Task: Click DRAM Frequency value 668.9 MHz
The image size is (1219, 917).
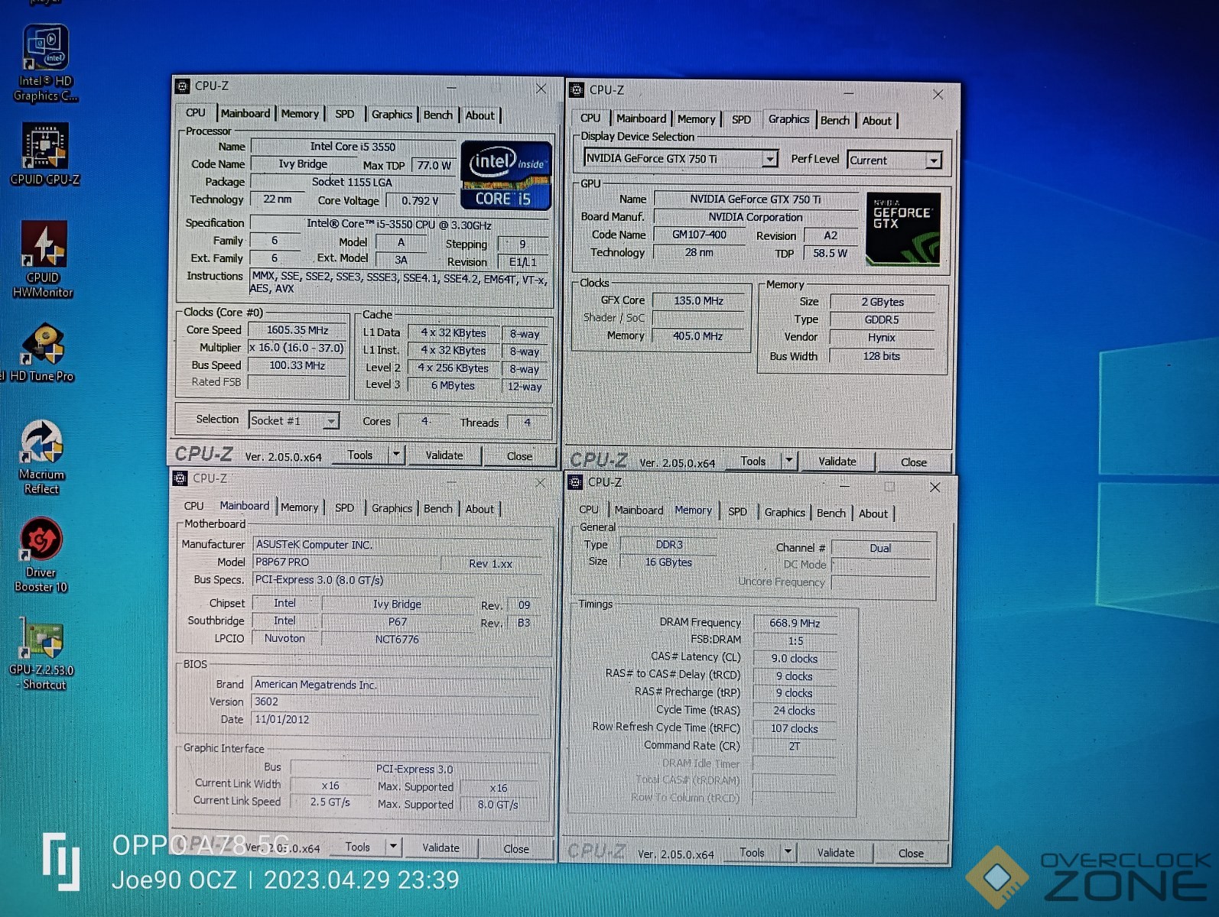Action: (795, 623)
